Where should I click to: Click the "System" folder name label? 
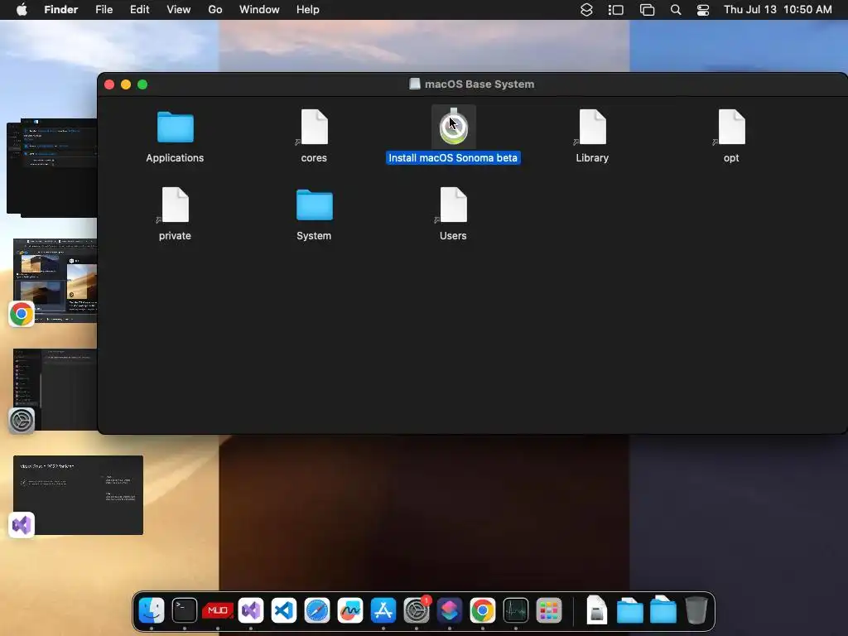click(314, 236)
